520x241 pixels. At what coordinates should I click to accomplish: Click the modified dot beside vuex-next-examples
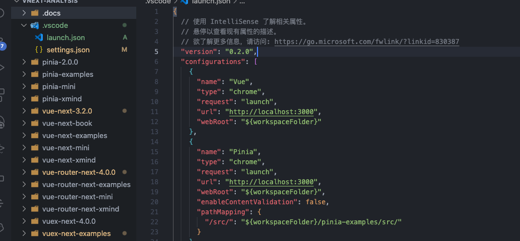[125, 234]
